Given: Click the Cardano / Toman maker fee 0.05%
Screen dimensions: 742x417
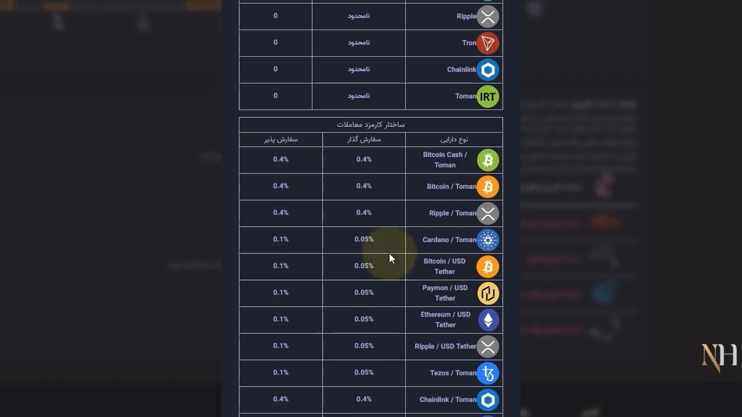Looking at the screenshot, I should 364,239.
